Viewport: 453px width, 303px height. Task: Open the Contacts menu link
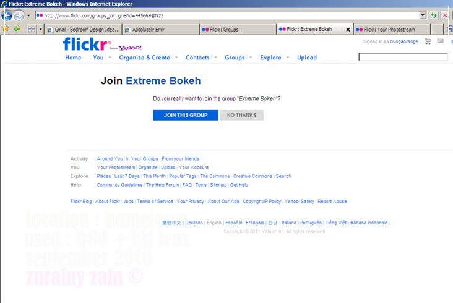(197, 58)
